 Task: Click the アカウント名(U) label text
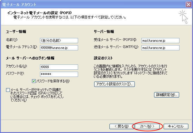[16, 66]
